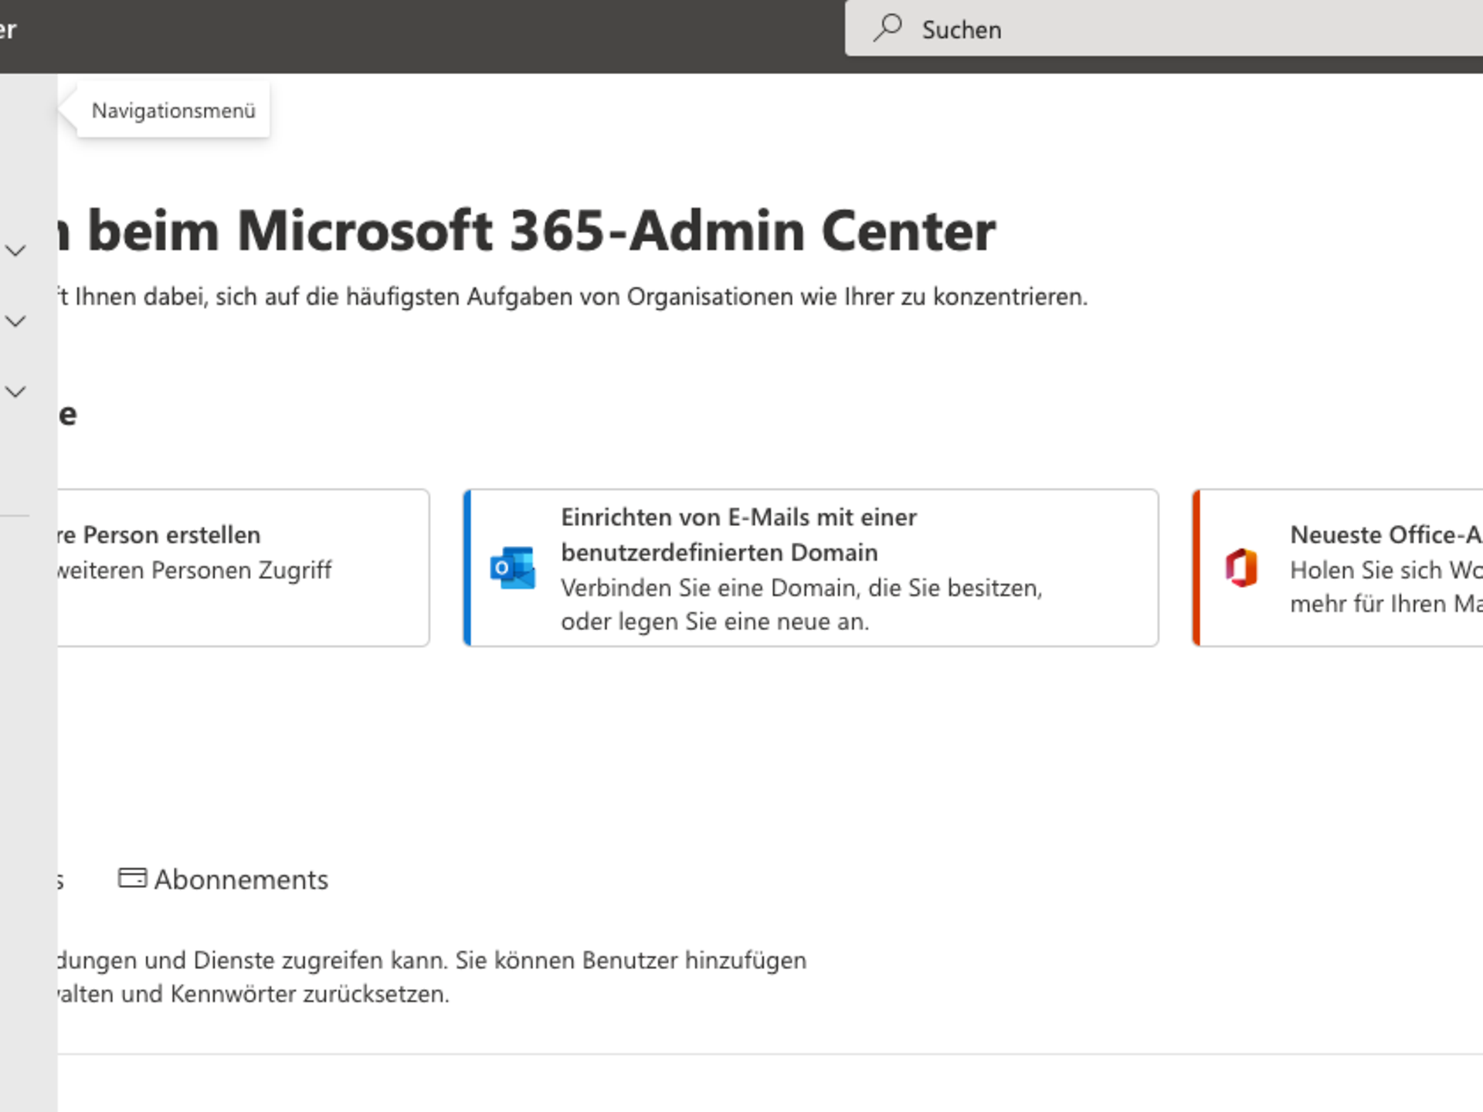Expand the first sidebar section chevron
The height and width of the screenshot is (1112, 1483).
point(16,250)
